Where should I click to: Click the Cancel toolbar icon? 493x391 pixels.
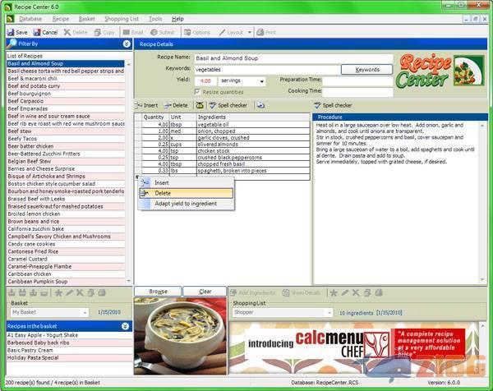pyautogui.click(x=45, y=32)
